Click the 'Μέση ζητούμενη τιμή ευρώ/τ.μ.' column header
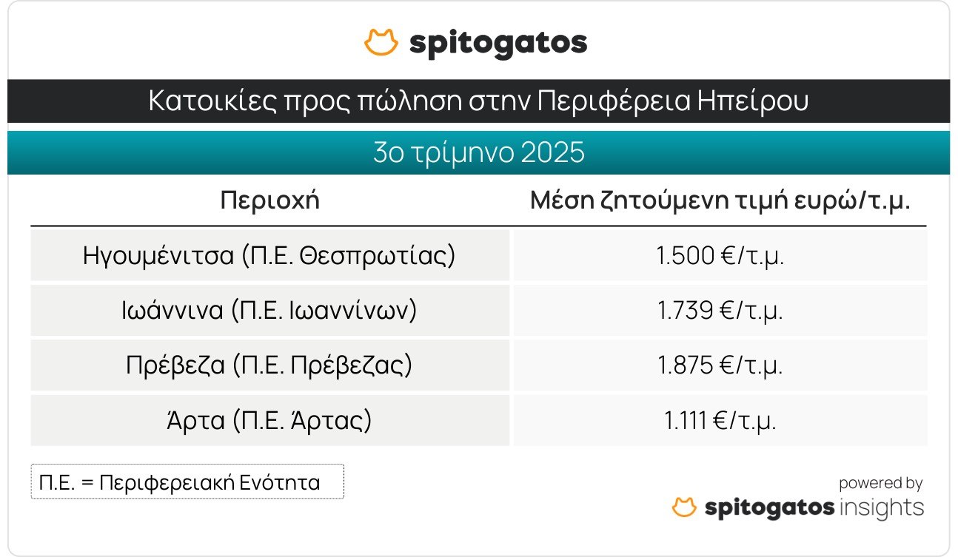 click(720, 200)
